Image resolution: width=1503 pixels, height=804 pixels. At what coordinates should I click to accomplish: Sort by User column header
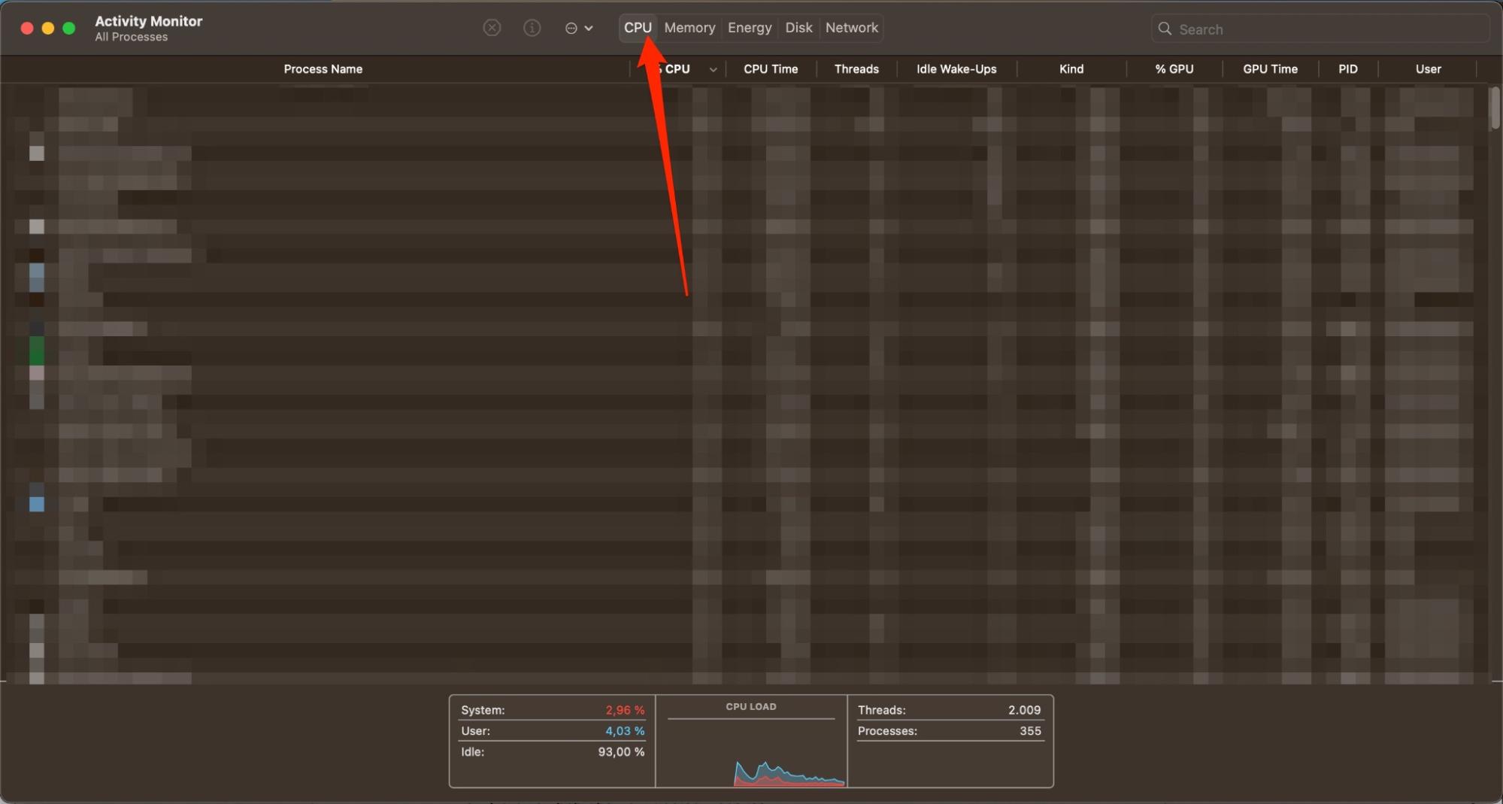1429,69
